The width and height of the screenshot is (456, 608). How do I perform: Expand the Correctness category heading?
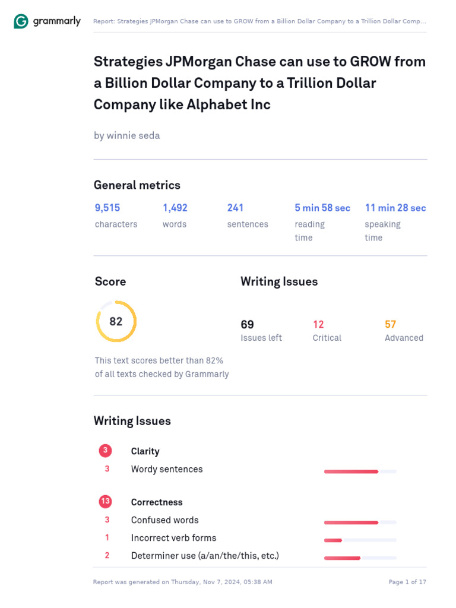coord(157,502)
